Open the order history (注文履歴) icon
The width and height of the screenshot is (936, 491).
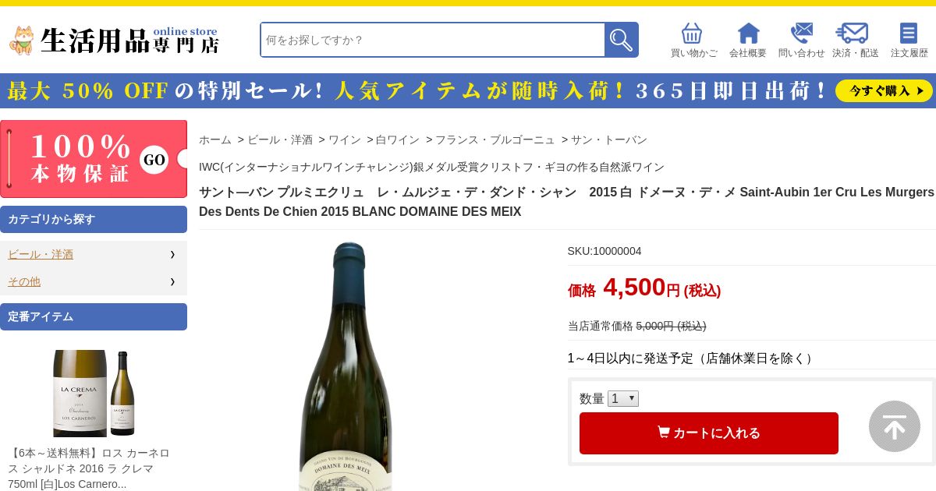909,34
